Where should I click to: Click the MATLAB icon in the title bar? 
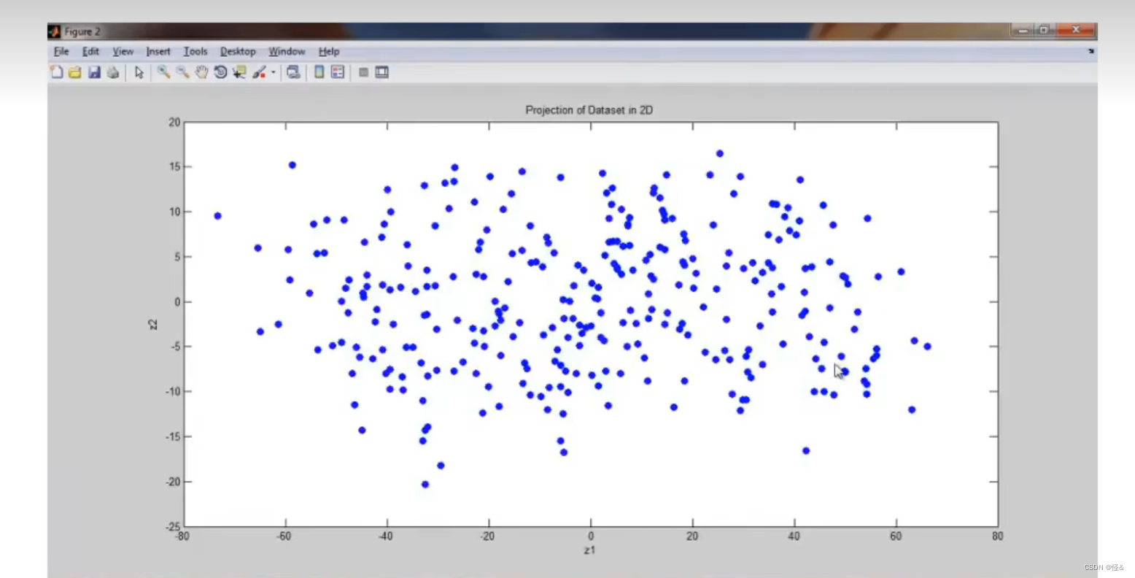tap(54, 31)
